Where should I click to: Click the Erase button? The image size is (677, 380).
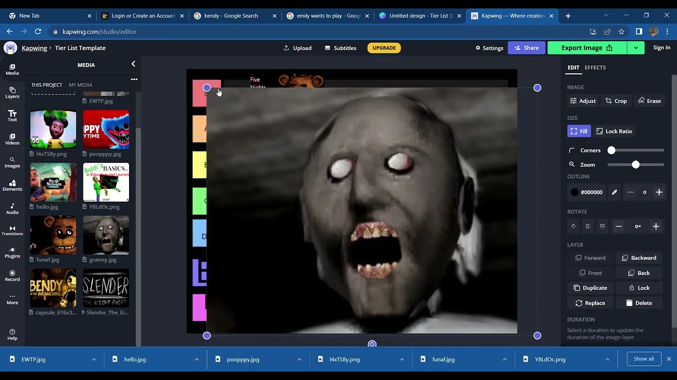(x=649, y=101)
